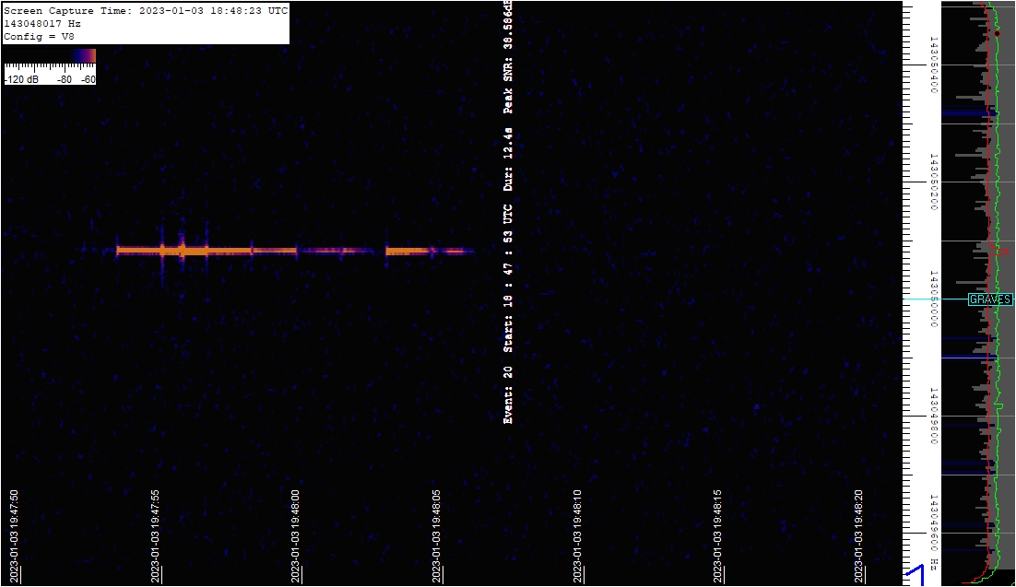Select the 19:47:55 time axis marker
Screen dimensions: 1016x587
click(x=156, y=536)
